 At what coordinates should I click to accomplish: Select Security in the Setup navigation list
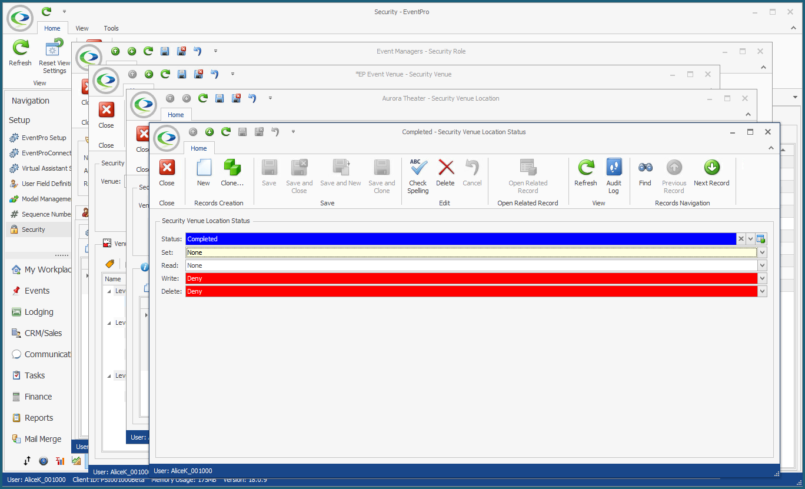tap(38, 229)
